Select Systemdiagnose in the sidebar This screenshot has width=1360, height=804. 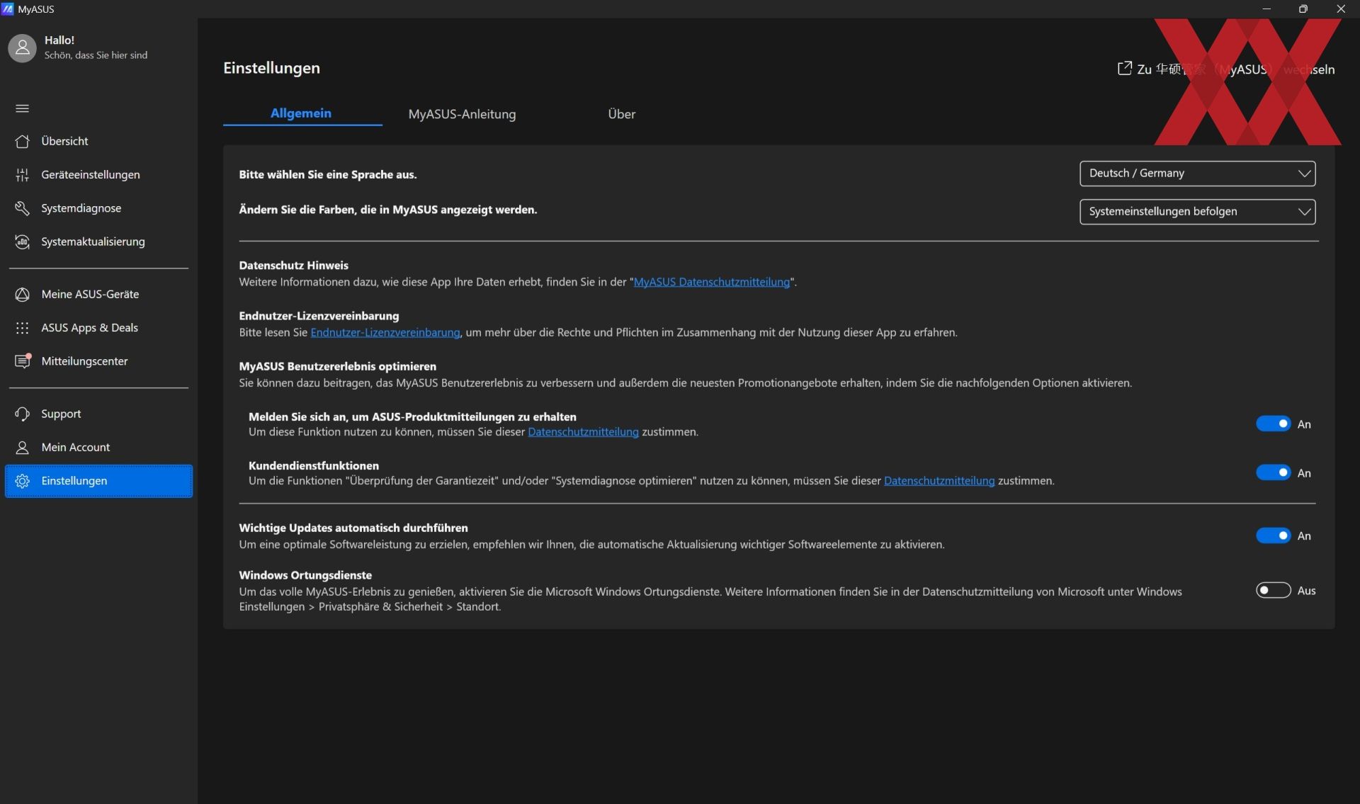point(98,208)
